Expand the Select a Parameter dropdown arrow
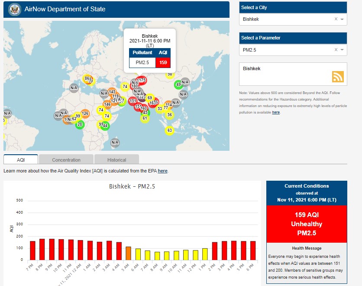This screenshot has height=286, width=362. pos(342,50)
